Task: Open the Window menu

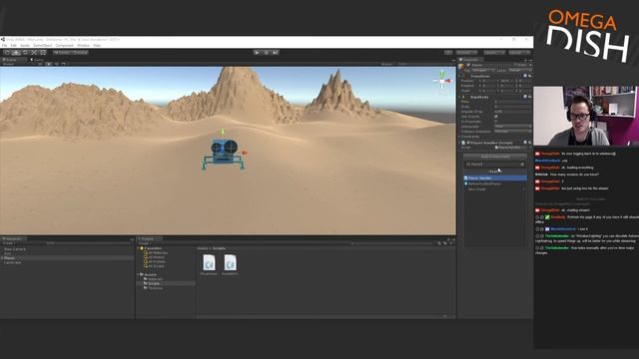Action: pyautogui.click(x=84, y=46)
